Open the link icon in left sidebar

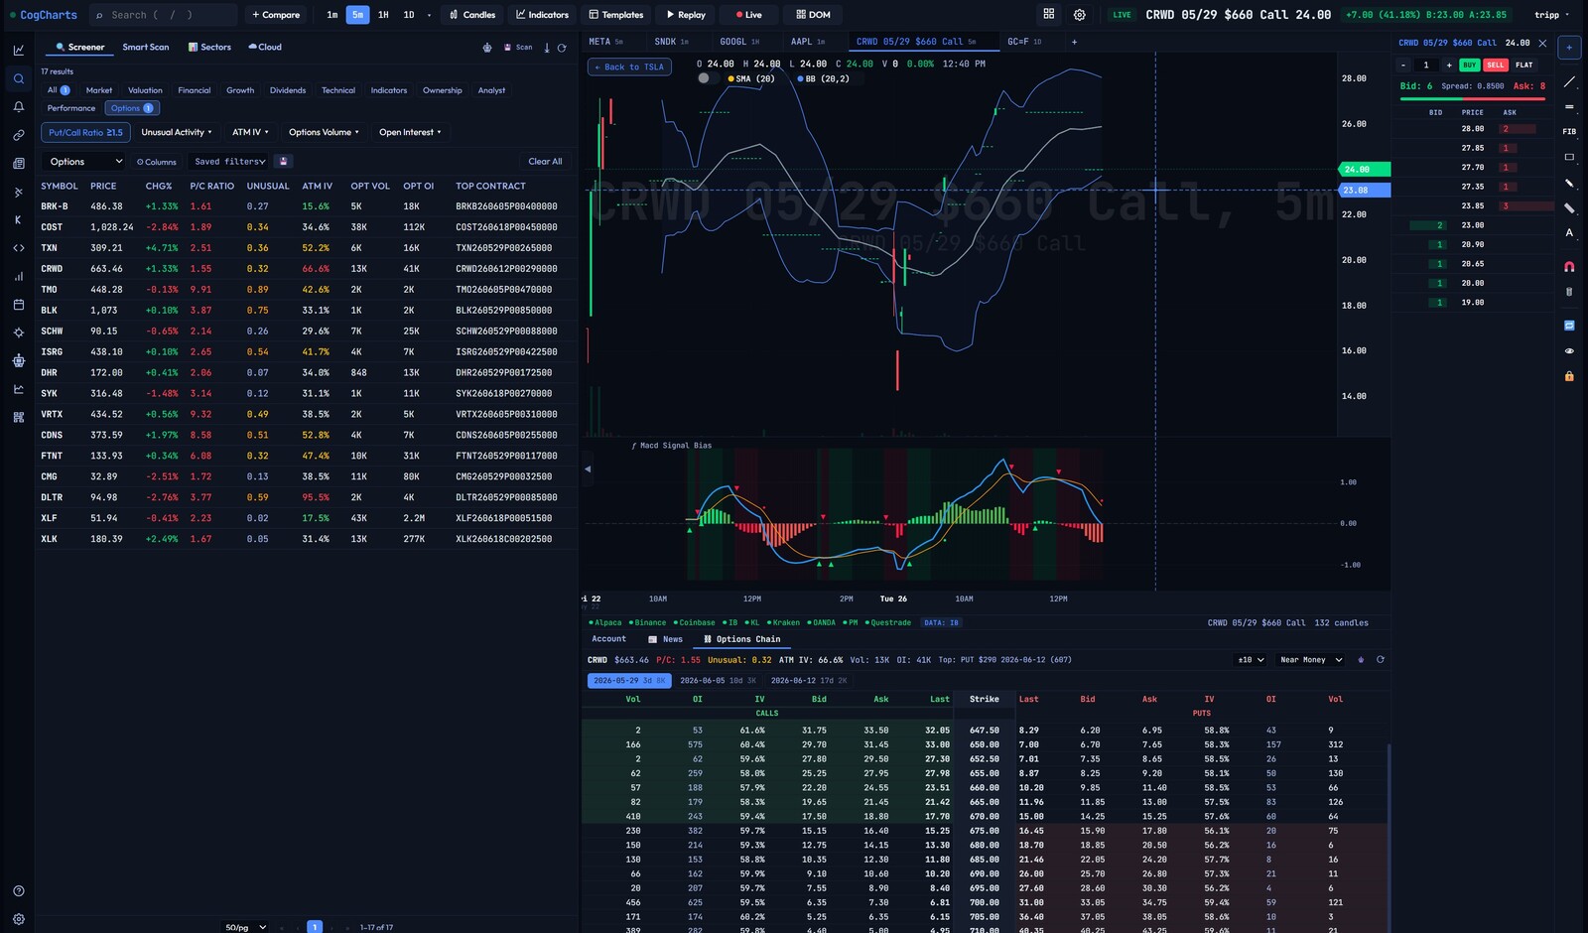coord(18,135)
